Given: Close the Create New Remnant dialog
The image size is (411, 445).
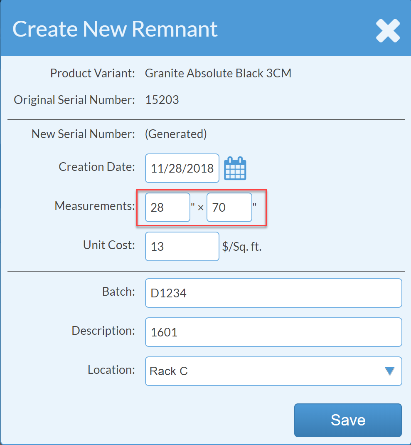Looking at the screenshot, I should coord(388,30).
